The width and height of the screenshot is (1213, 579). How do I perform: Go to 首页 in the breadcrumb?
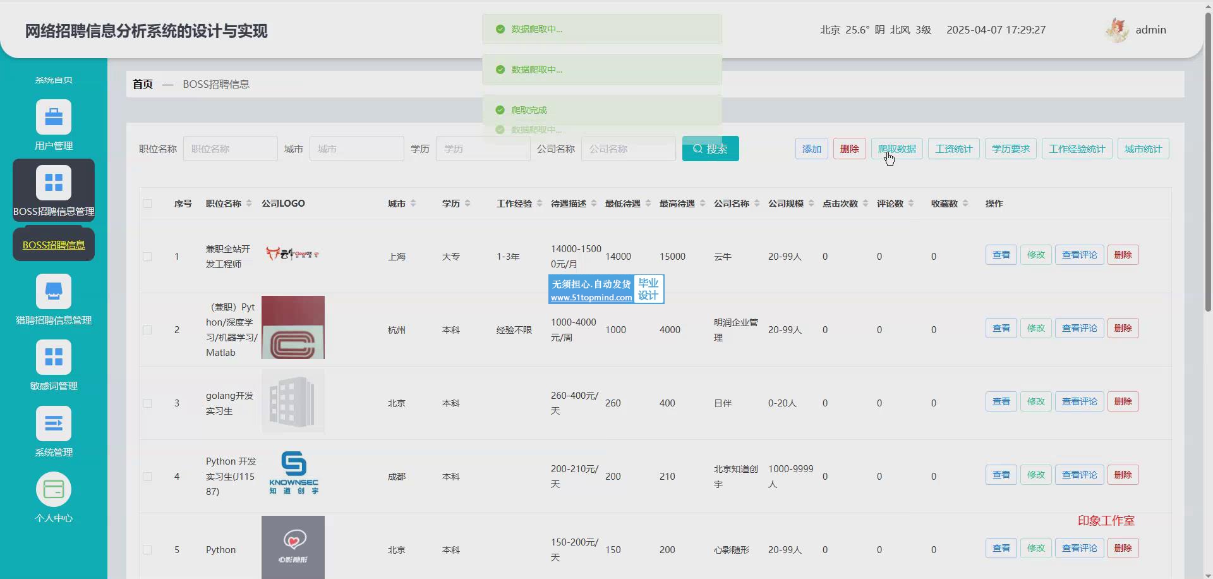pyautogui.click(x=143, y=84)
